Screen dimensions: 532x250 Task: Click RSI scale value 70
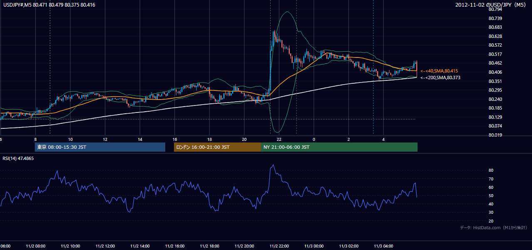point(491,179)
